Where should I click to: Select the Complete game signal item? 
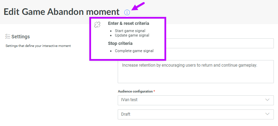pos(134,51)
